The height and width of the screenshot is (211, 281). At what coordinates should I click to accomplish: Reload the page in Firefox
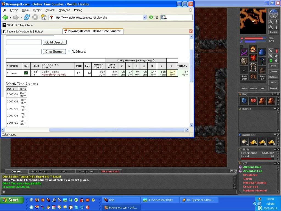coord(27,17)
